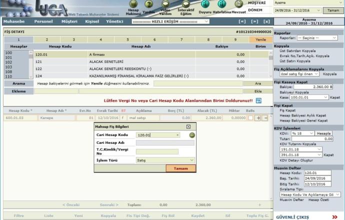Screen dimensions: 345x220
Task: Click in the T.C.Kimlik/Vergi No field
Action: pos(157,151)
